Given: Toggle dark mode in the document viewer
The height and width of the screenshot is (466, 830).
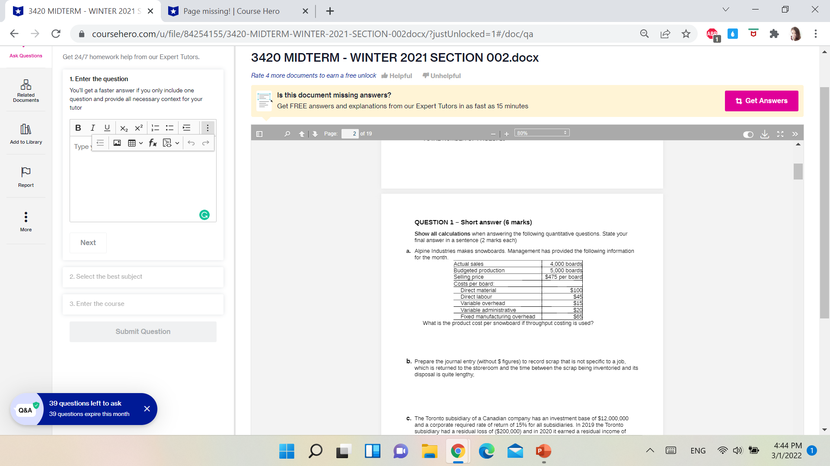Looking at the screenshot, I should 747,135.
